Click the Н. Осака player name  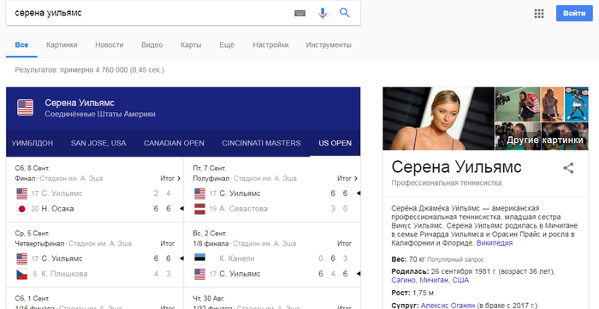[x=57, y=209]
